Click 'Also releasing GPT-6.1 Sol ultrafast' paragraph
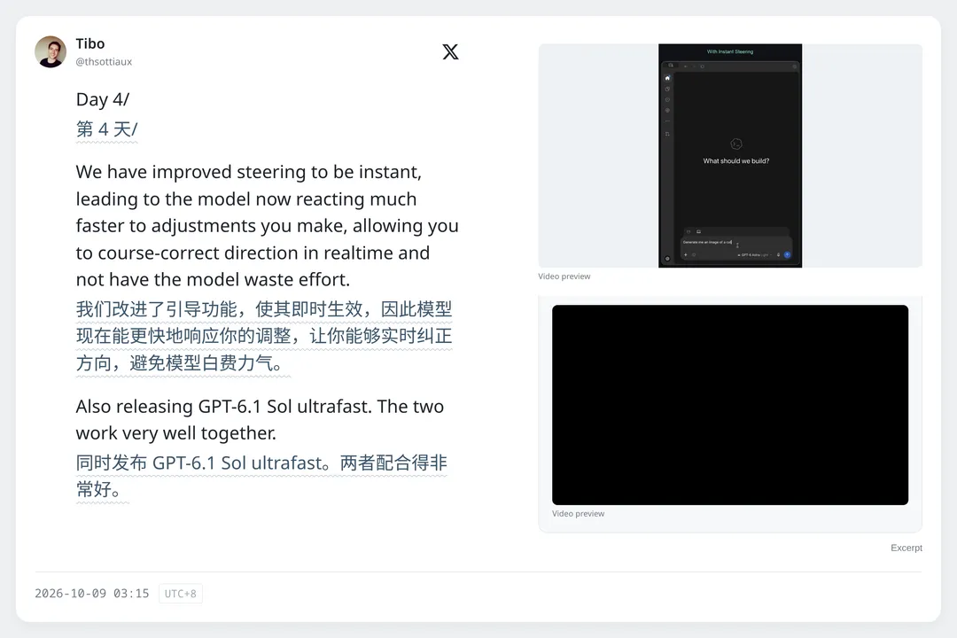This screenshot has width=957, height=638. click(260, 419)
